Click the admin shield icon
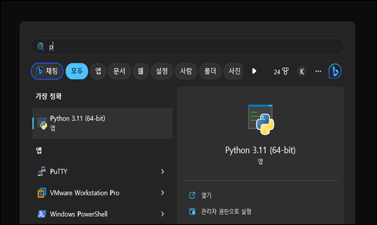Screen dimensions: 377x225 (x=192, y=211)
